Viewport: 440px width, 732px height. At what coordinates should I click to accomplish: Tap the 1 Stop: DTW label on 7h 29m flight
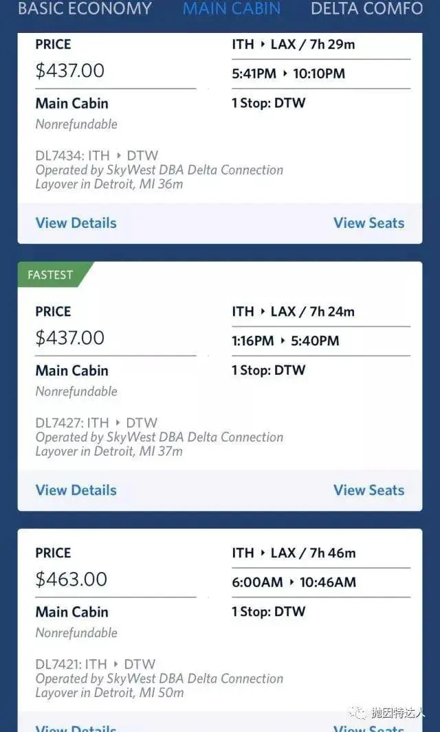[x=268, y=103]
